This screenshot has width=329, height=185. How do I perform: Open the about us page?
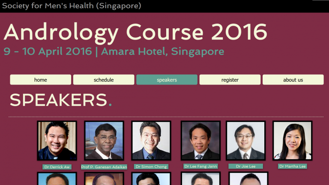click(293, 80)
